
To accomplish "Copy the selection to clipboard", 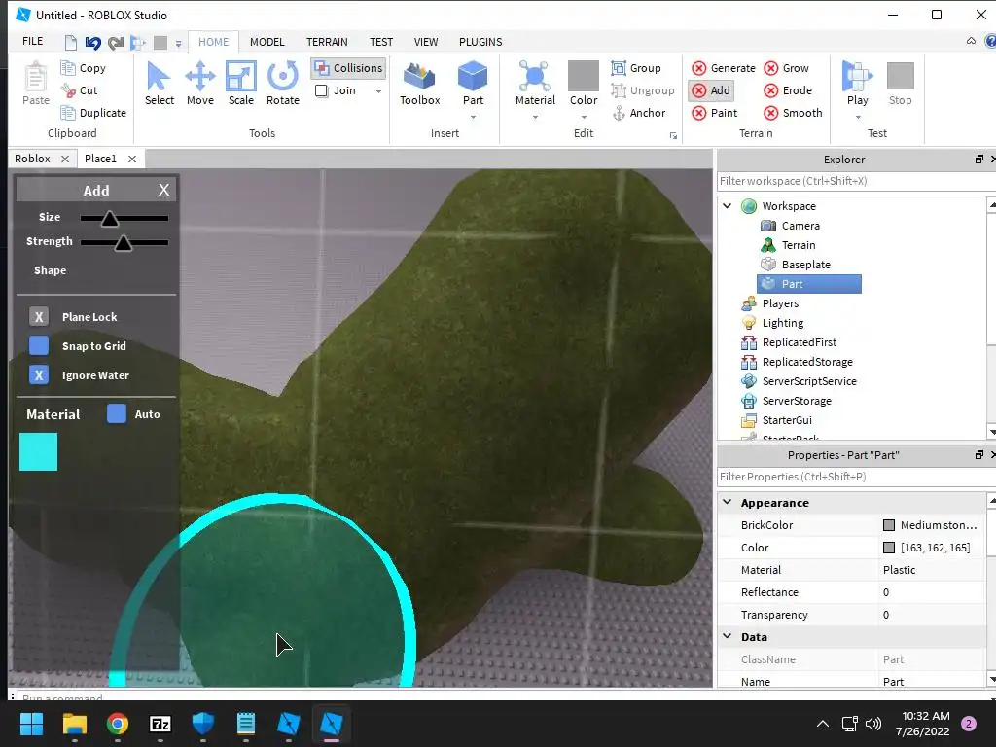I will point(83,68).
